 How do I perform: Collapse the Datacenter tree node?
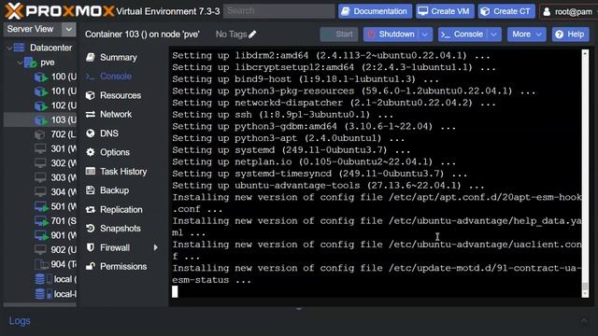[9, 48]
